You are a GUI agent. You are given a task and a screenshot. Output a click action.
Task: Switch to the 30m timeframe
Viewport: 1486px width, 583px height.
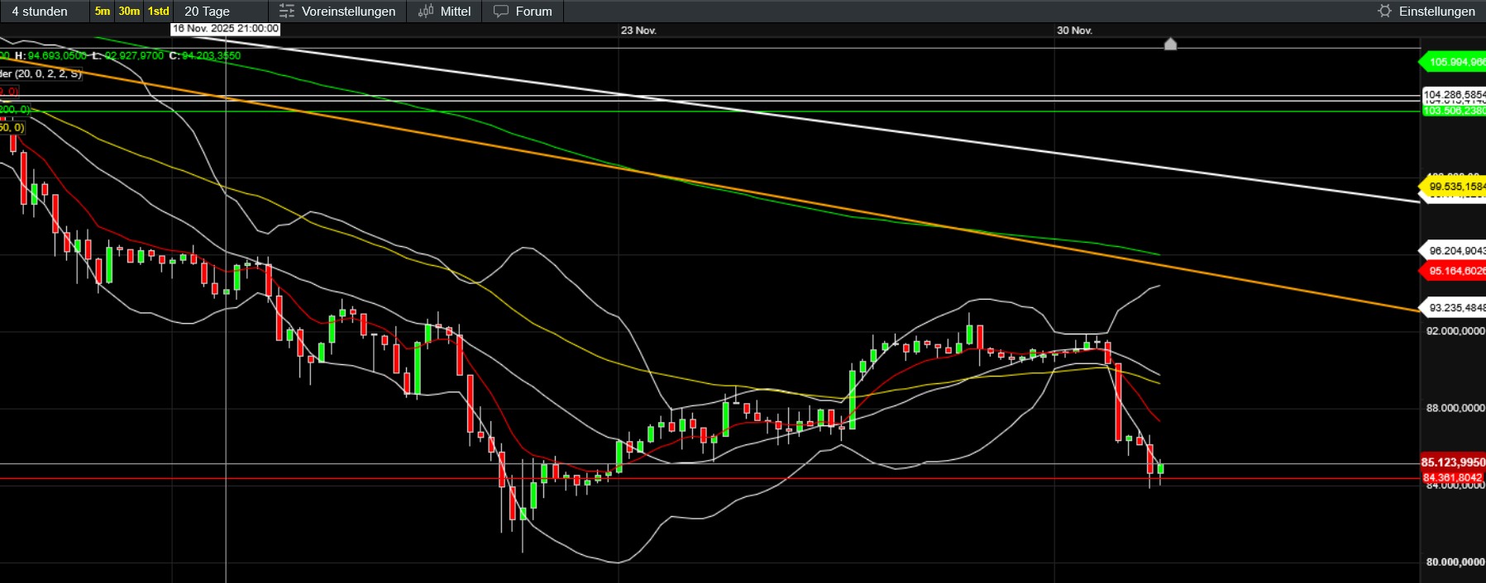click(129, 12)
